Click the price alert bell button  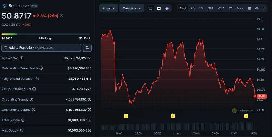click(87, 47)
